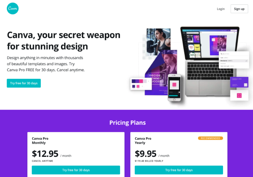This screenshot has width=253, height=177.
Task: Click hero Try free for 30 days button
Action: point(24,83)
